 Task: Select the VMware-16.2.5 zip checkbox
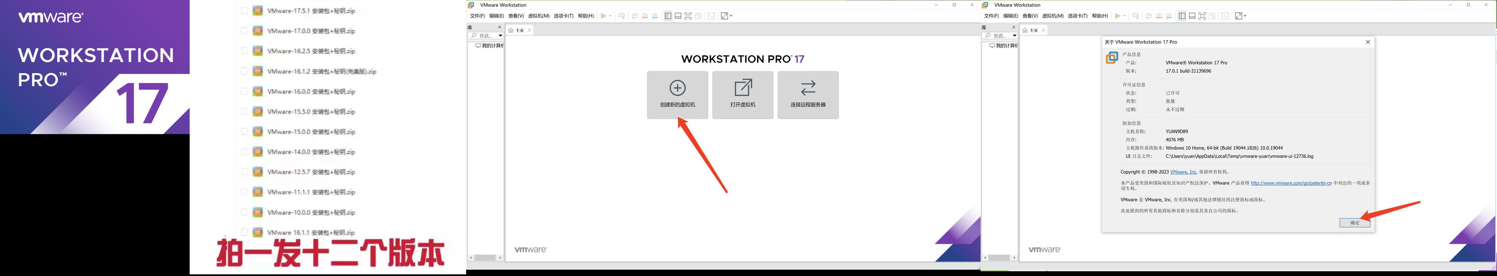(x=244, y=51)
